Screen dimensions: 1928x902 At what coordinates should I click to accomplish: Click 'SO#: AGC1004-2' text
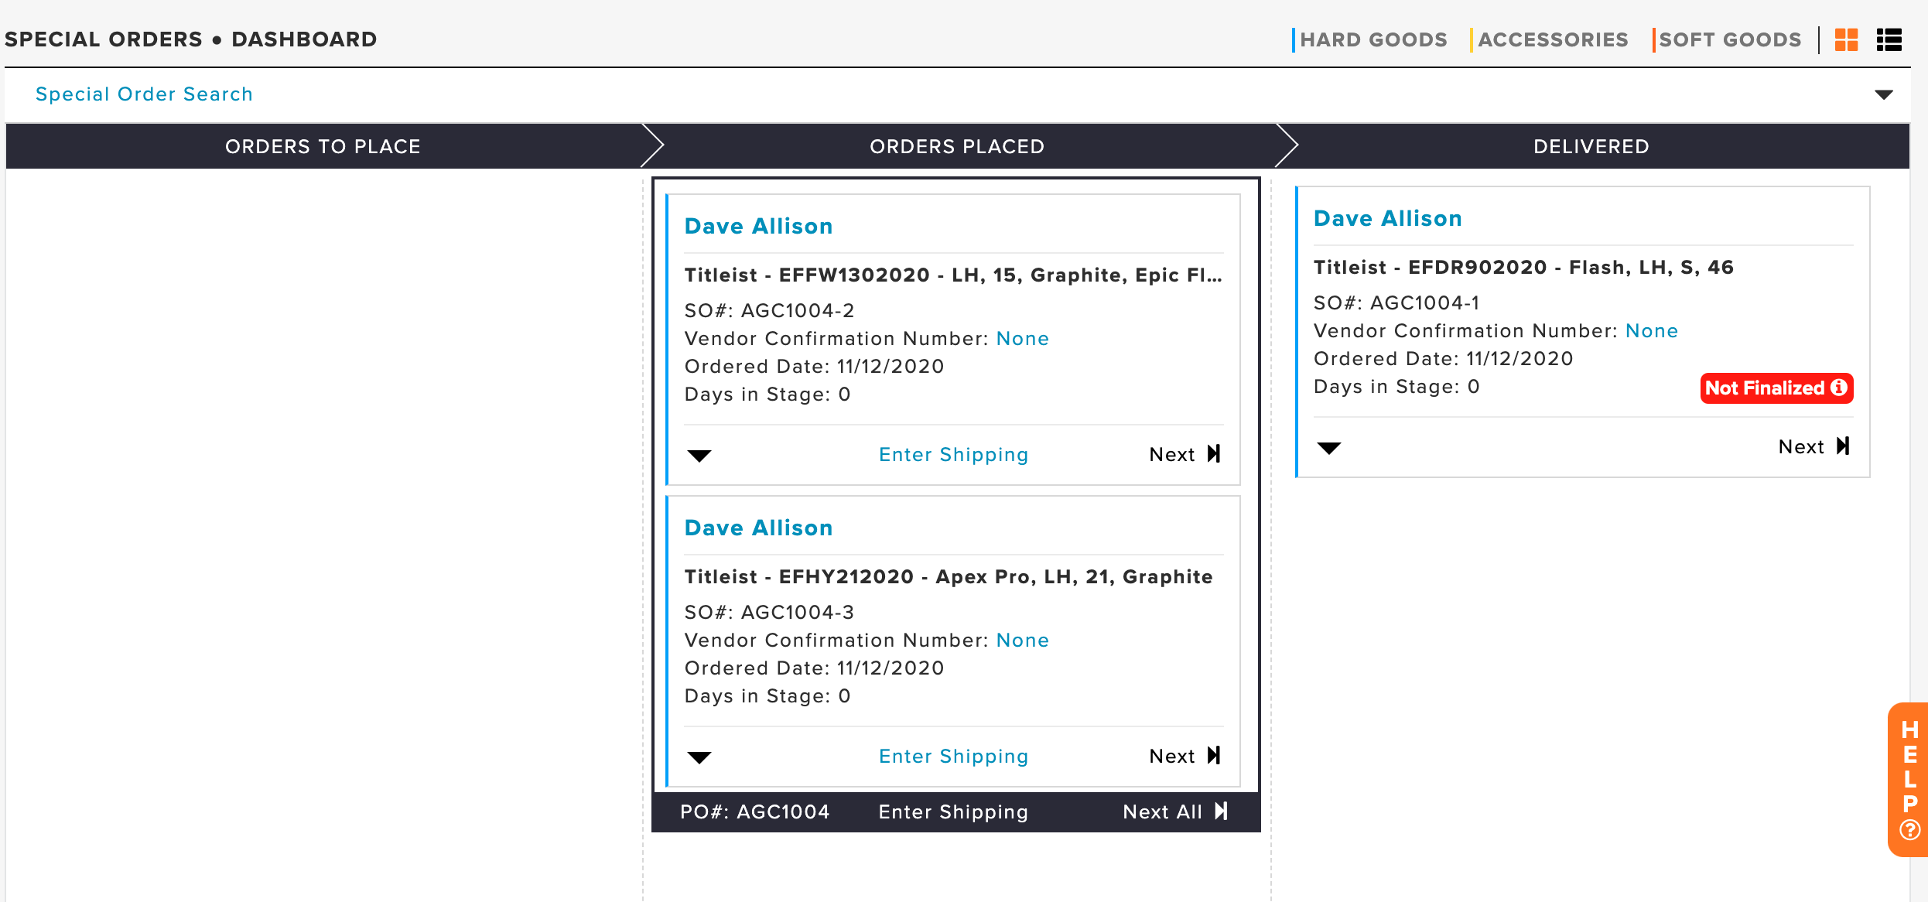(x=770, y=310)
